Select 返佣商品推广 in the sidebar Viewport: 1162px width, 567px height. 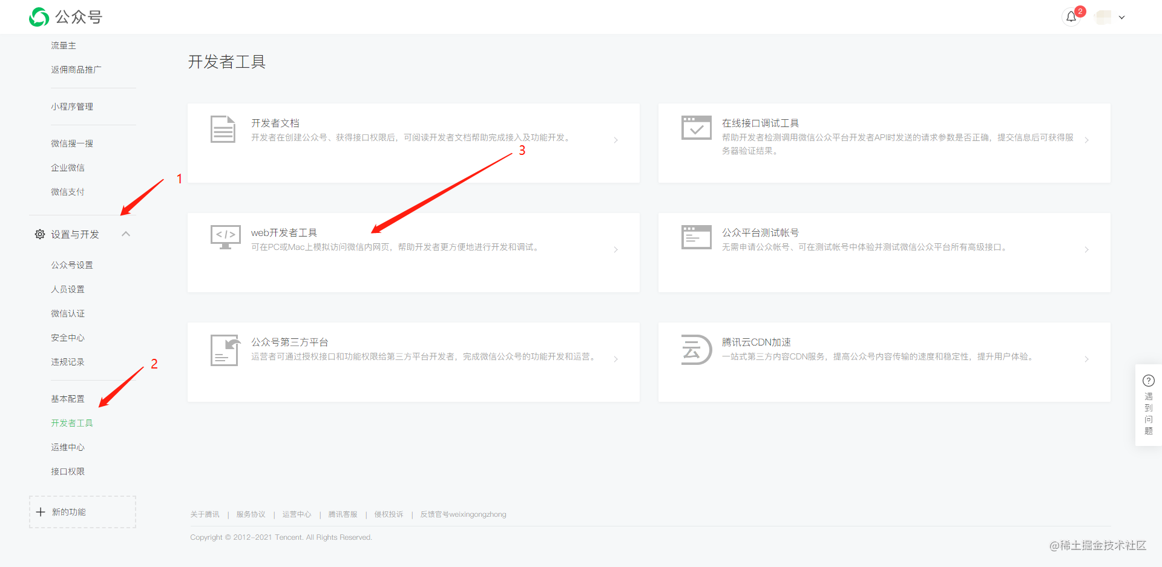[x=76, y=70]
